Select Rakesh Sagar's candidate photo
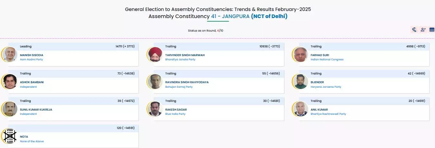This screenshot has width=435, height=148. [155, 109]
